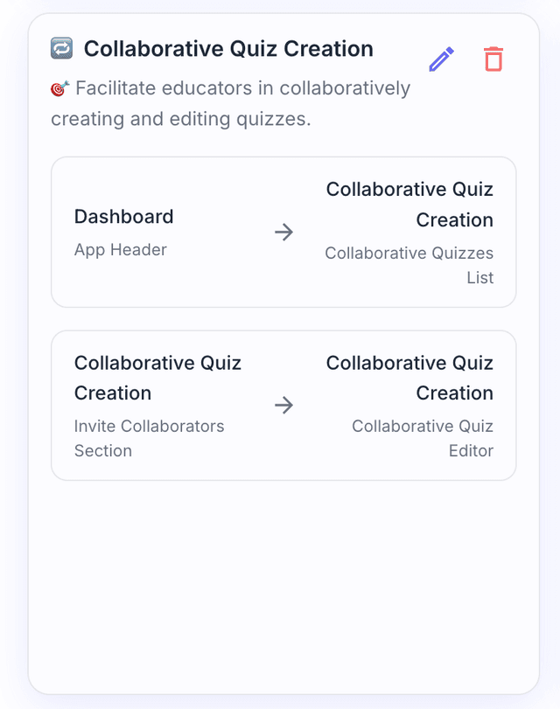Click the arrow icon in the Dashboard transition card
The image size is (560, 709).
pos(283,232)
